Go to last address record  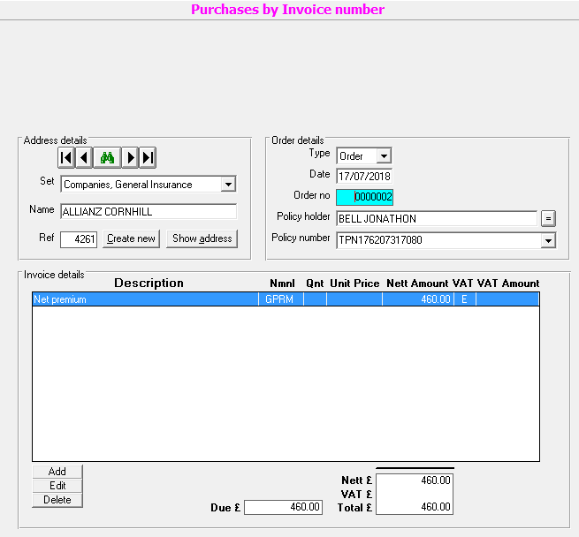coord(148,158)
